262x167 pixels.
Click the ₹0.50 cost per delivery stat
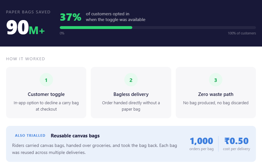(236, 141)
